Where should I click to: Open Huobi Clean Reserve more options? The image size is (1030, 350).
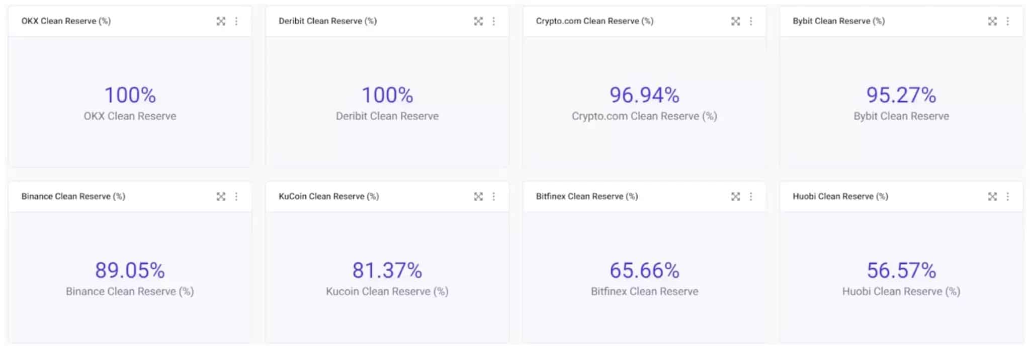click(x=1008, y=197)
